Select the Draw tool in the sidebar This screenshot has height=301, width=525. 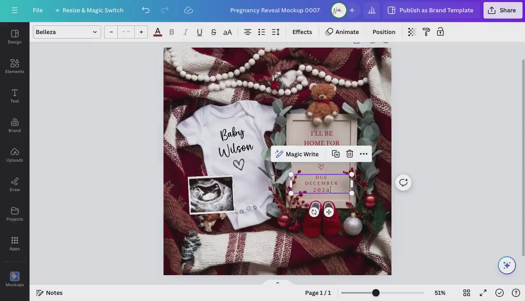(x=15, y=185)
